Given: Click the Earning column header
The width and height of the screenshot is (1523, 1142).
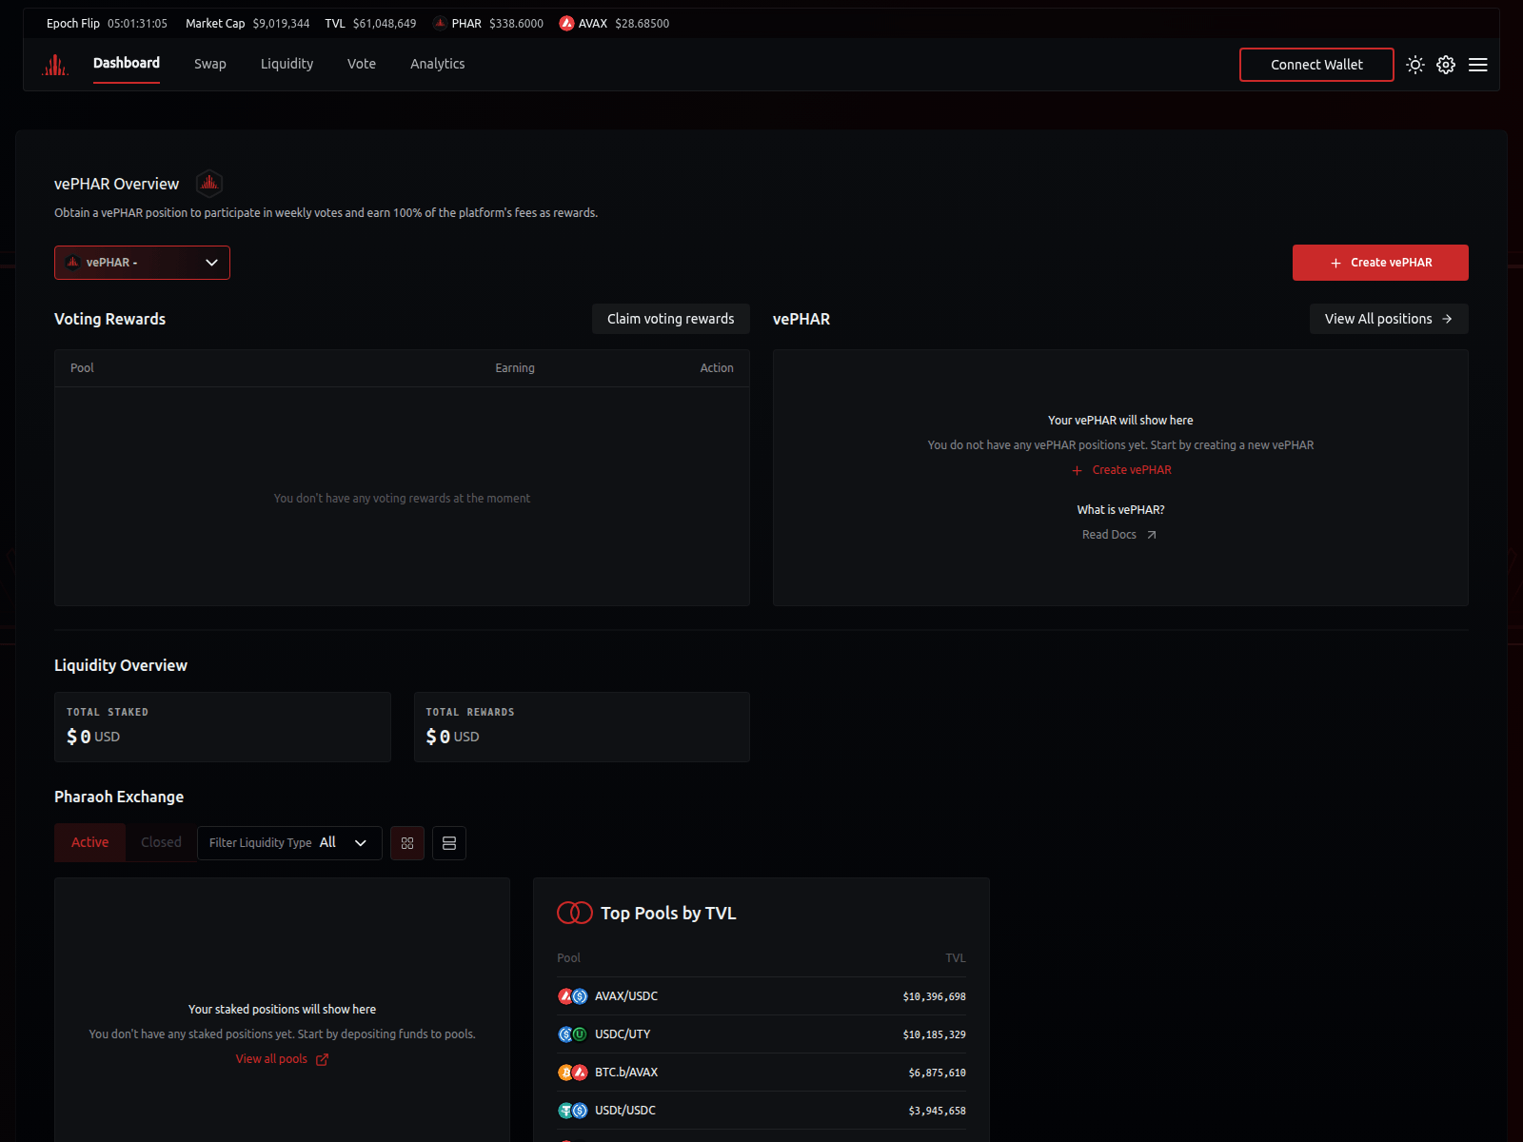Looking at the screenshot, I should point(515,368).
